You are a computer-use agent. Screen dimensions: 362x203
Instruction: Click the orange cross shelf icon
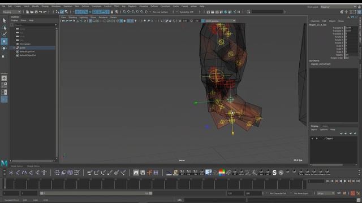pyautogui.click(x=149, y=173)
